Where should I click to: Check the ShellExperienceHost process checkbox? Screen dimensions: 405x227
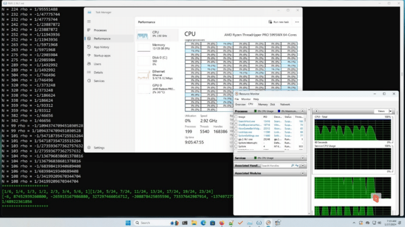click(x=236, y=125)
